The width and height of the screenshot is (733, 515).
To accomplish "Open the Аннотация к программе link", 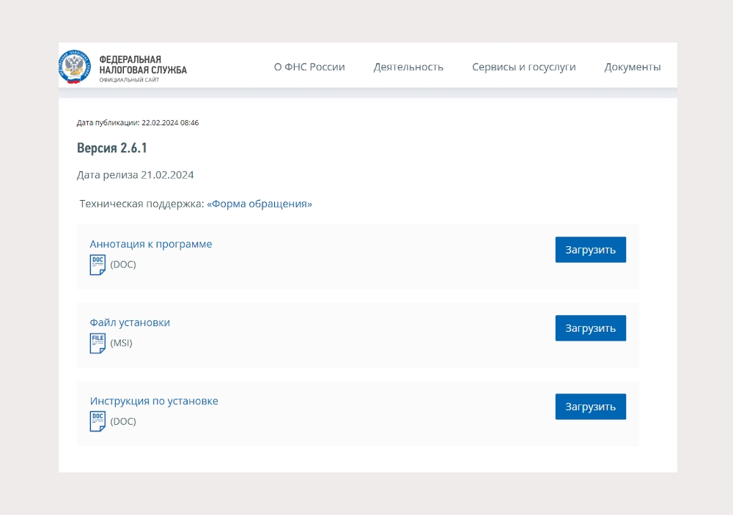I will point(151,244).
